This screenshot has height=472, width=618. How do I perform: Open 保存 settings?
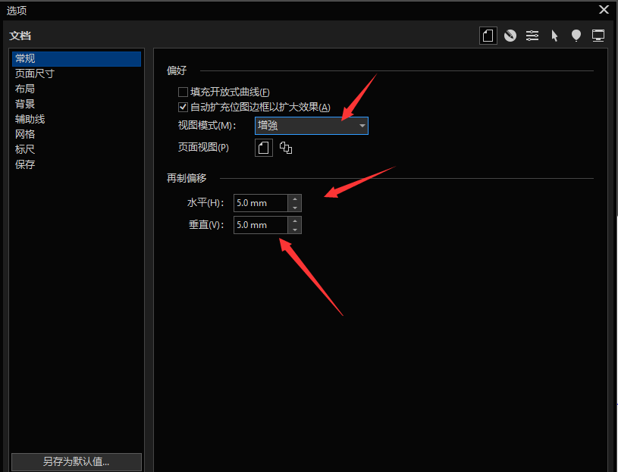pos(77,164)
